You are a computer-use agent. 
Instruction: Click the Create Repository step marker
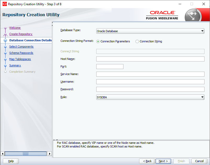pos(5,34)
